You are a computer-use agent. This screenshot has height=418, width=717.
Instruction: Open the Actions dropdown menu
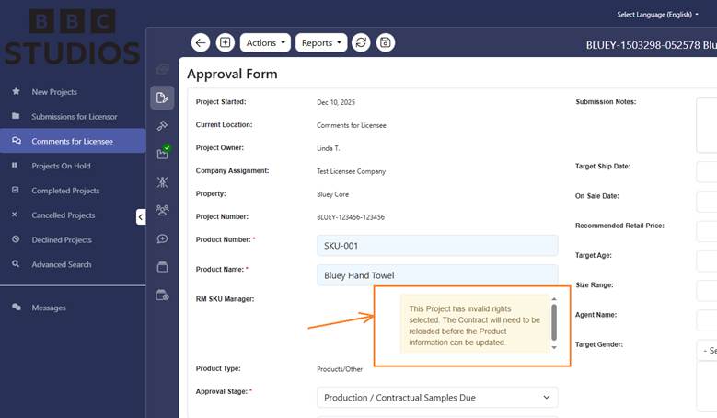265,42
